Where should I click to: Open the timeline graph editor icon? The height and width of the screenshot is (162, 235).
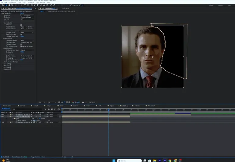(x=59, y=110)
